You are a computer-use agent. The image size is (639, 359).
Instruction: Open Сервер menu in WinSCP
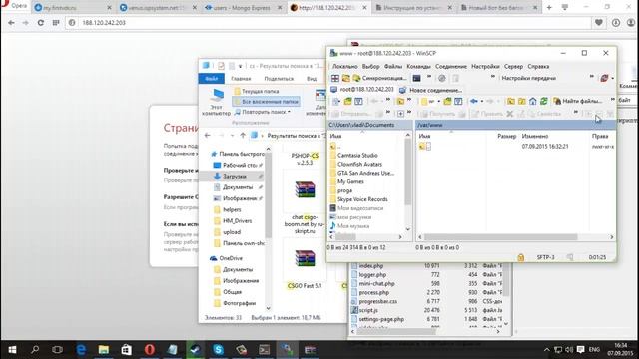(513, 67)
